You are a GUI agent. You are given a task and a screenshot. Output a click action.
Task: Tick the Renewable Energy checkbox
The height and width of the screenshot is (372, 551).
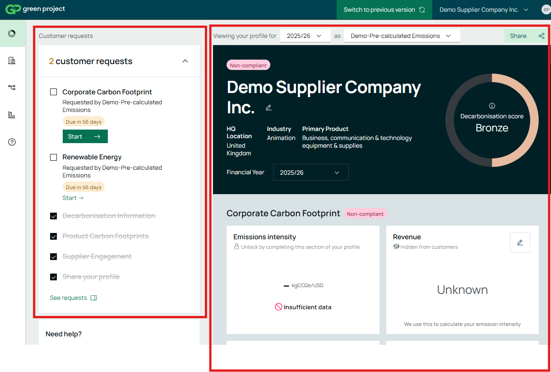(54, 157)
